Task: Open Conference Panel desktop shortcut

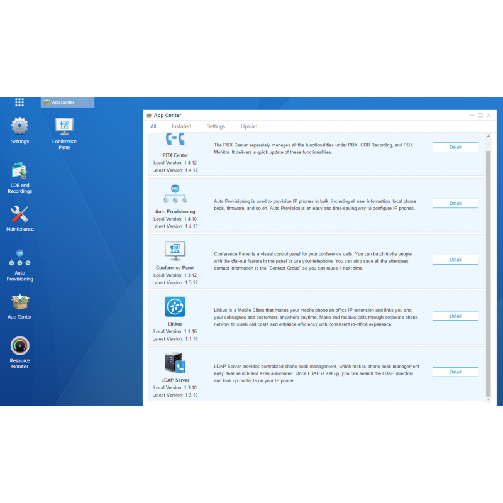Action: tap(64, 126)
